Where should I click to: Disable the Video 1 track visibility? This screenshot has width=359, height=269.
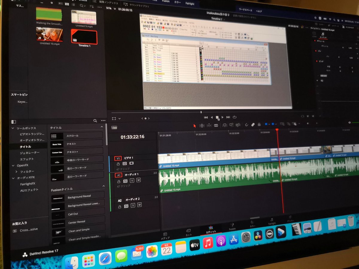131,163
